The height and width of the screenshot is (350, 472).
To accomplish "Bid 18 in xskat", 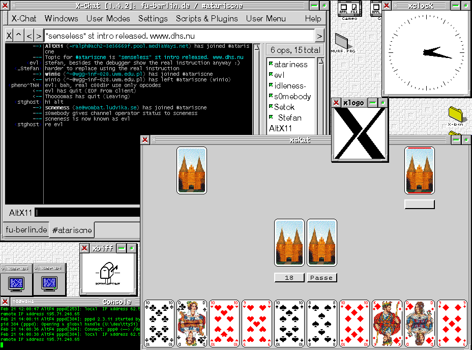I will click(289, 277).
